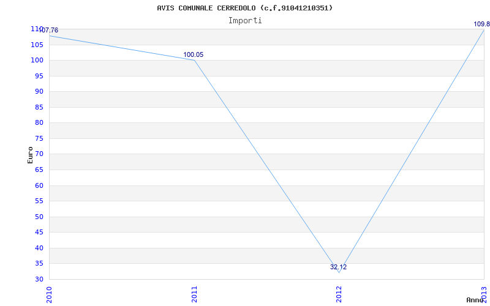Click the 2010 x-axis label
Viewport: 490px width, 306px height.
pos(49,294)
